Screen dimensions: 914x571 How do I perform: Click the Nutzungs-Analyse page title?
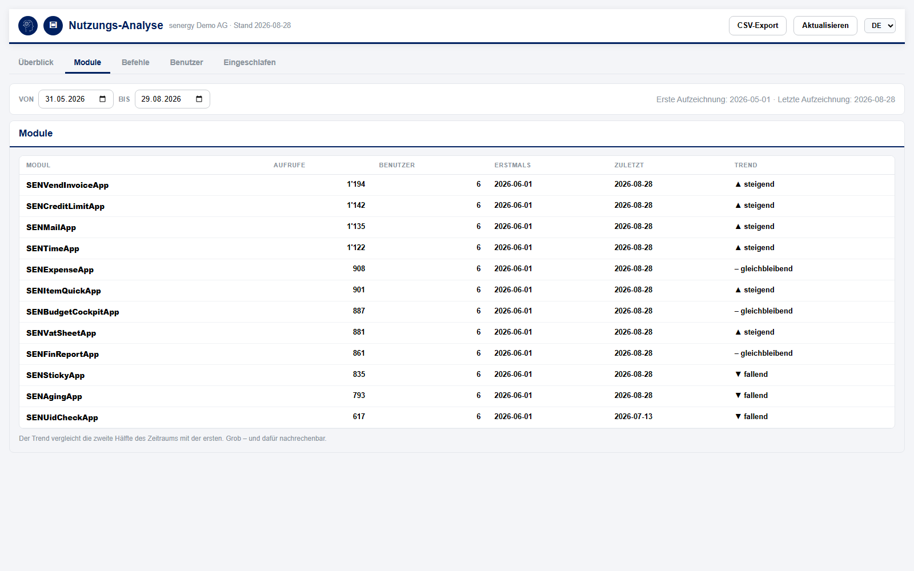(116, 26)
